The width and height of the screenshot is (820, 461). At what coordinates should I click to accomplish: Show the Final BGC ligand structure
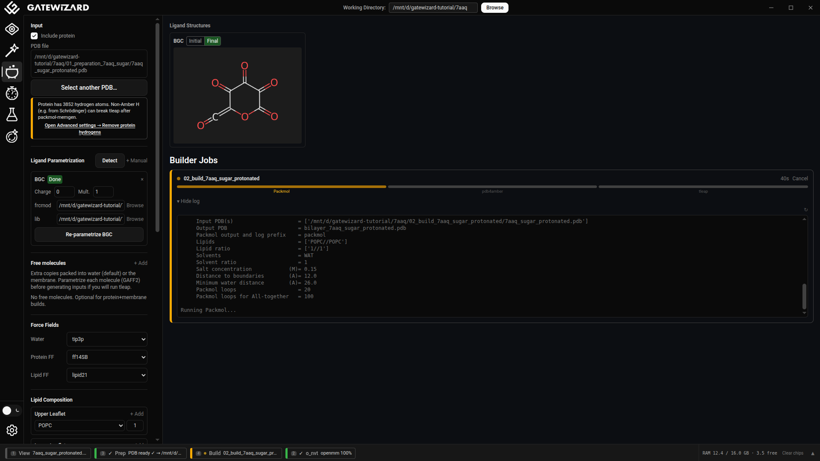212,41
